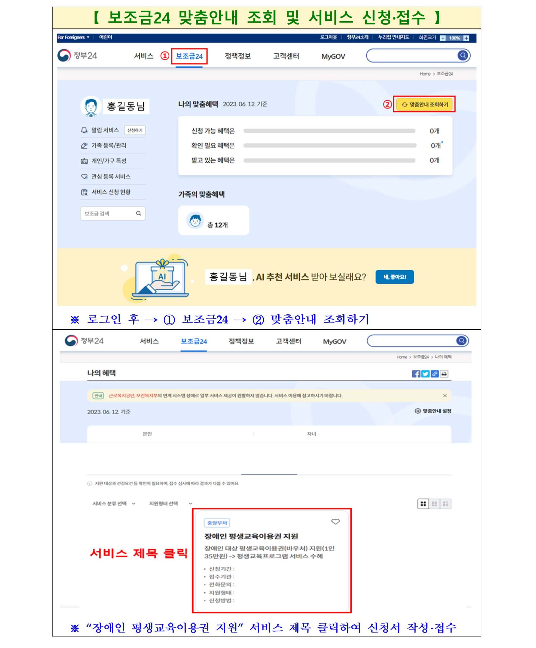Click the search magnifier button in the upper screenshot header
The image size is (536, 648).
463,56
